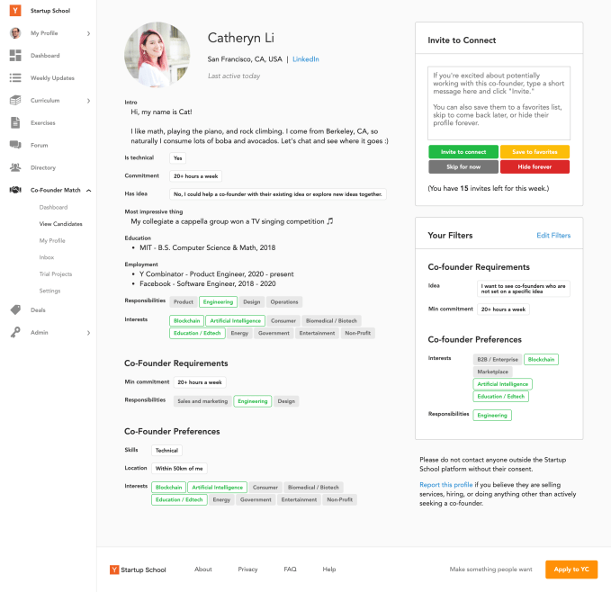Image resolution: width=611 pixels, height=592 pixels.
Task: Toggle Marketplace interest tag in filters
Action: coord(492,372)
